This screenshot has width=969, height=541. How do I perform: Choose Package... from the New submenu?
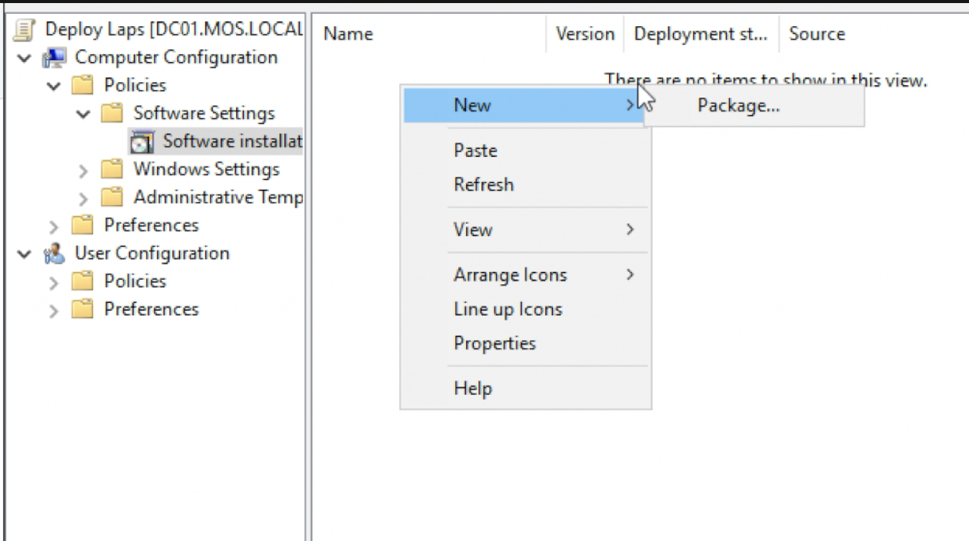738,106
